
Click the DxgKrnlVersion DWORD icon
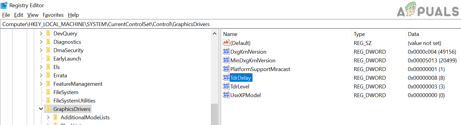(226, 52)
